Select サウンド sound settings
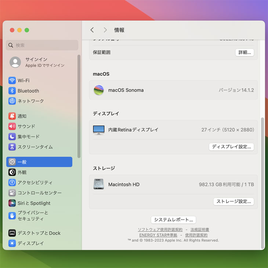Screen dimensions: 268x268 [x=26, y=126]
